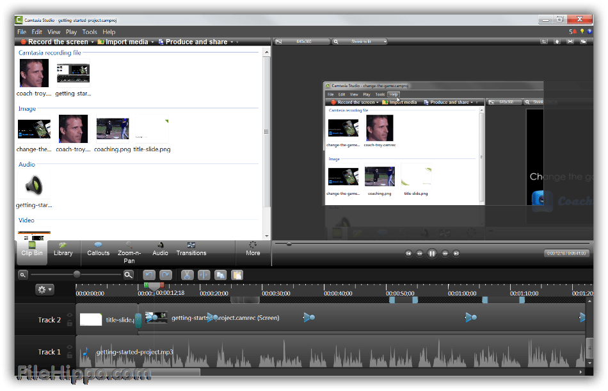
Task: Open the Tools menu
Action: [90, 31]
